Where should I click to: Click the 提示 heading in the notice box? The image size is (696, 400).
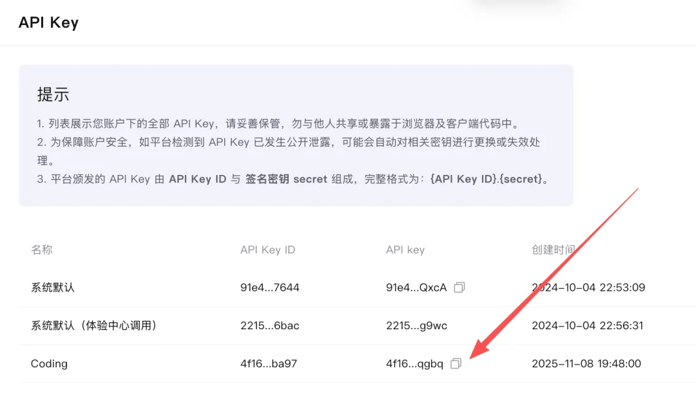point(53,95)
